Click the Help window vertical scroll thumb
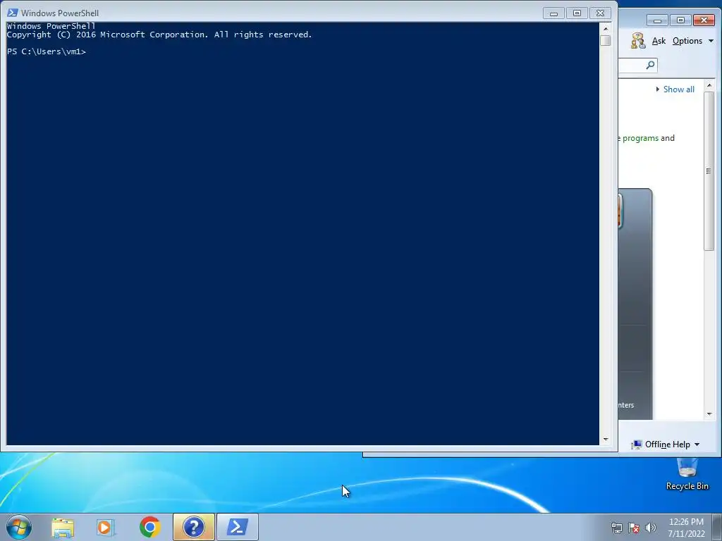722x541 pixels. click(x=709, y=171)
